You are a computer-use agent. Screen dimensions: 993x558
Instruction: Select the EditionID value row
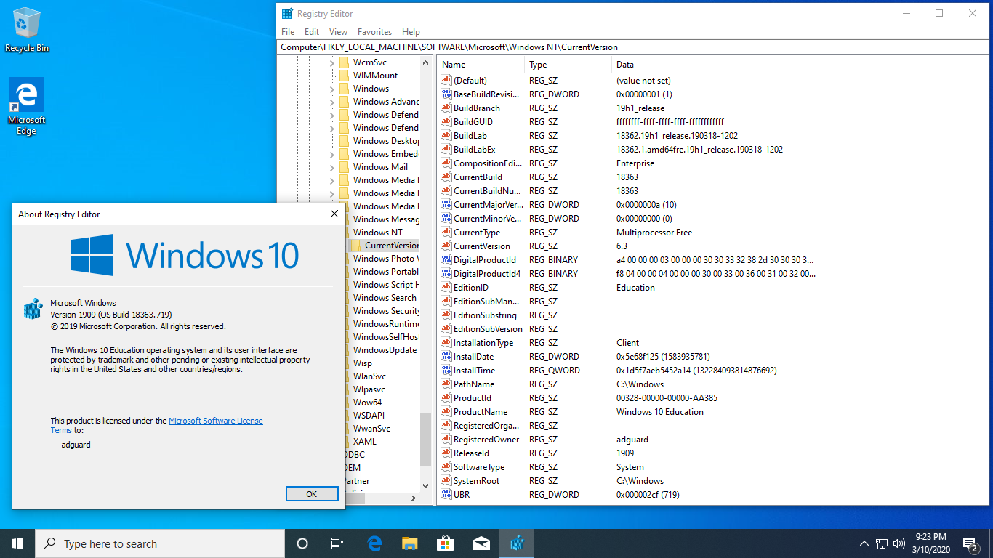pos(630,288)
